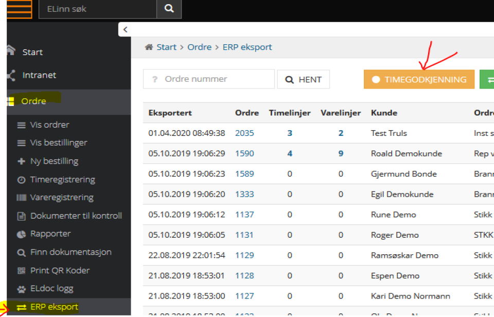Open Start in the sidebar

tap(32, 52)
